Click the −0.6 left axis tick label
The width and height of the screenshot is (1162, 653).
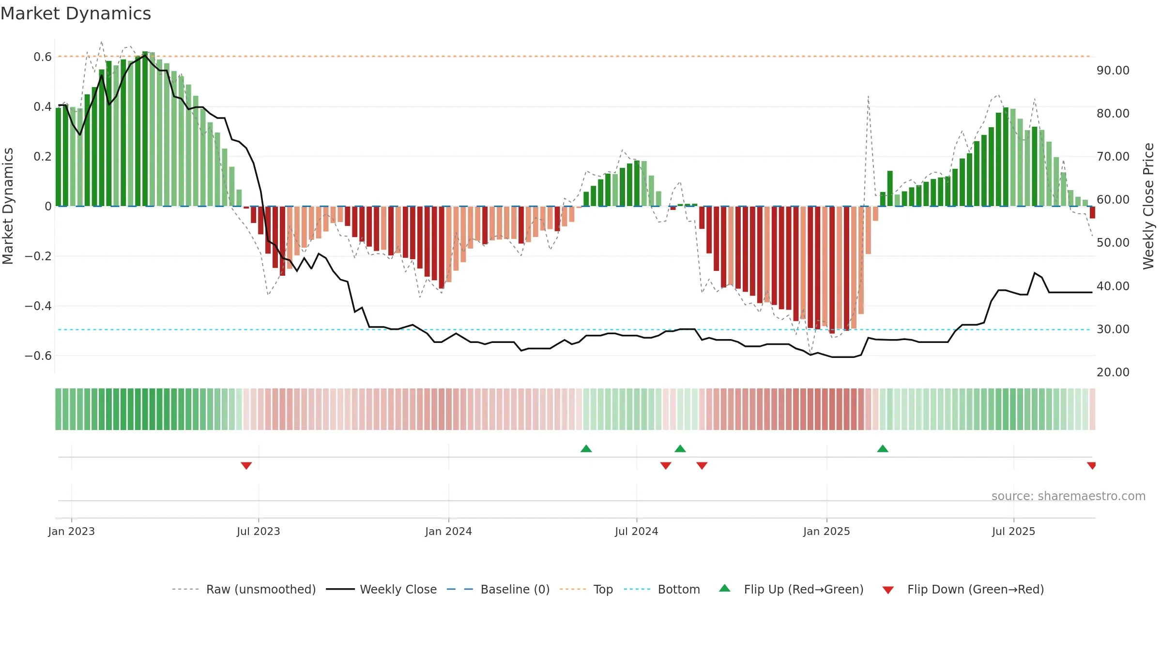[38, 356]
